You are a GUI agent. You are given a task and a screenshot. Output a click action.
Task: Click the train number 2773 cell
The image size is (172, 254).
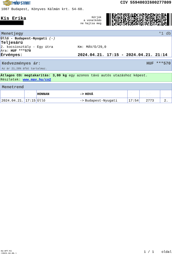point(150,100)
